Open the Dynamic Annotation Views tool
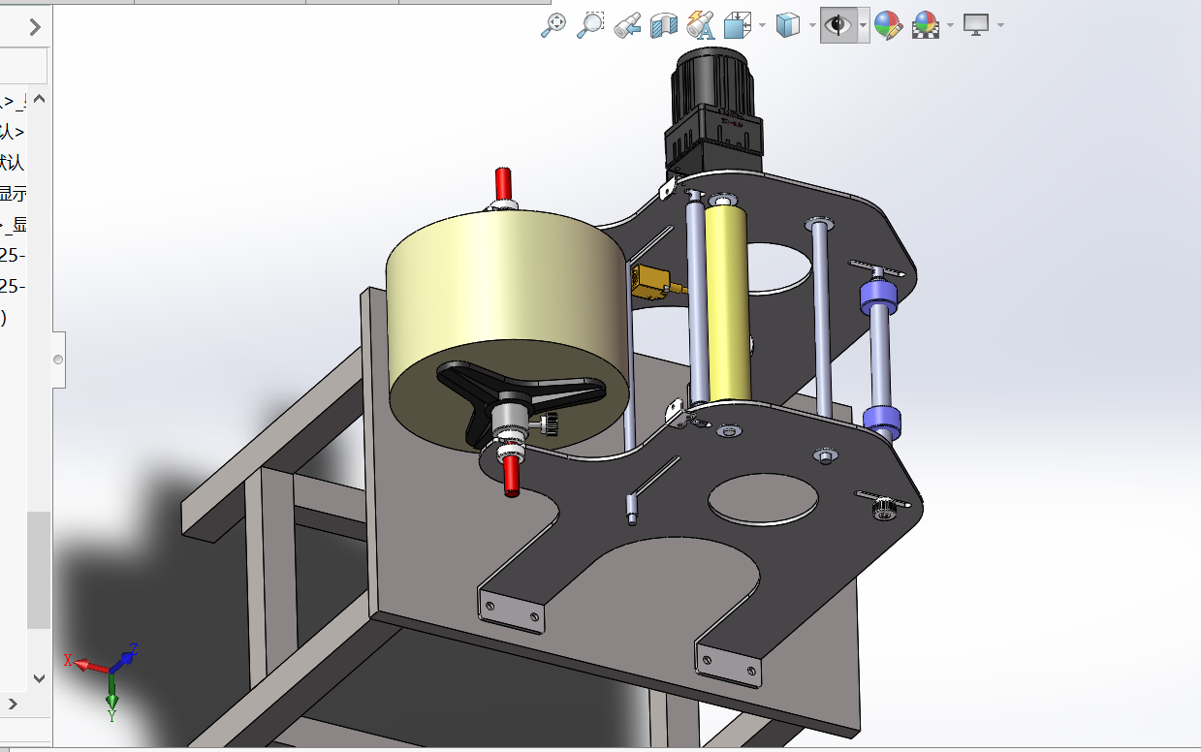This screenshot has width=1201, height=752. pos(700,25)
